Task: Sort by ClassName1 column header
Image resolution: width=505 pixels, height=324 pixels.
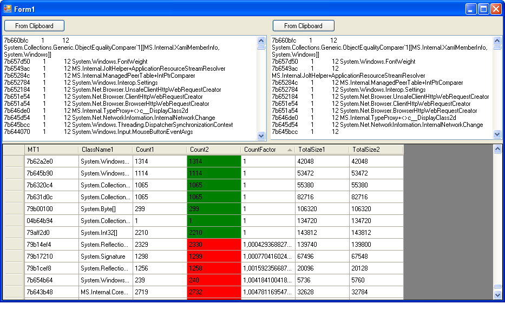Action: pyautogui.click(x=106, y=150)
